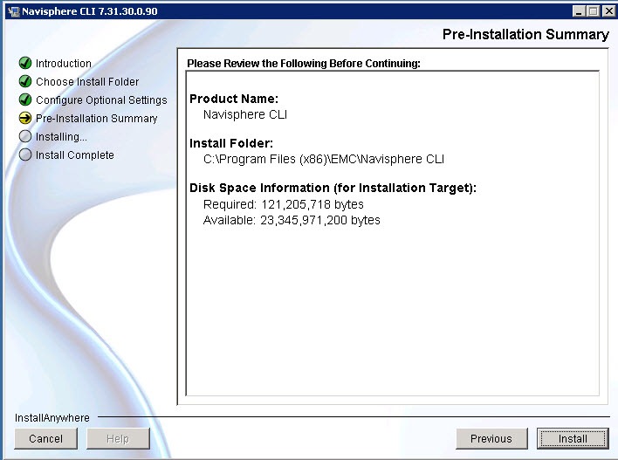Maximize the installer window
618x460 pixels.
point(594,10)
